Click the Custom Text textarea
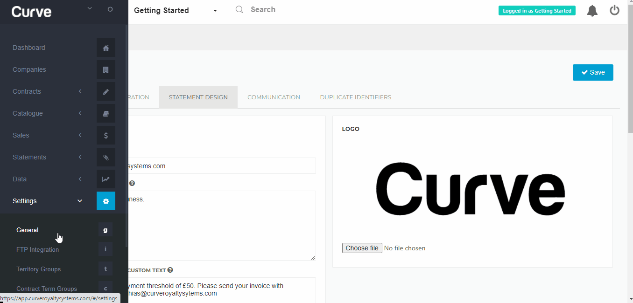Screen dimensions: 633x303 coord(222,290)
